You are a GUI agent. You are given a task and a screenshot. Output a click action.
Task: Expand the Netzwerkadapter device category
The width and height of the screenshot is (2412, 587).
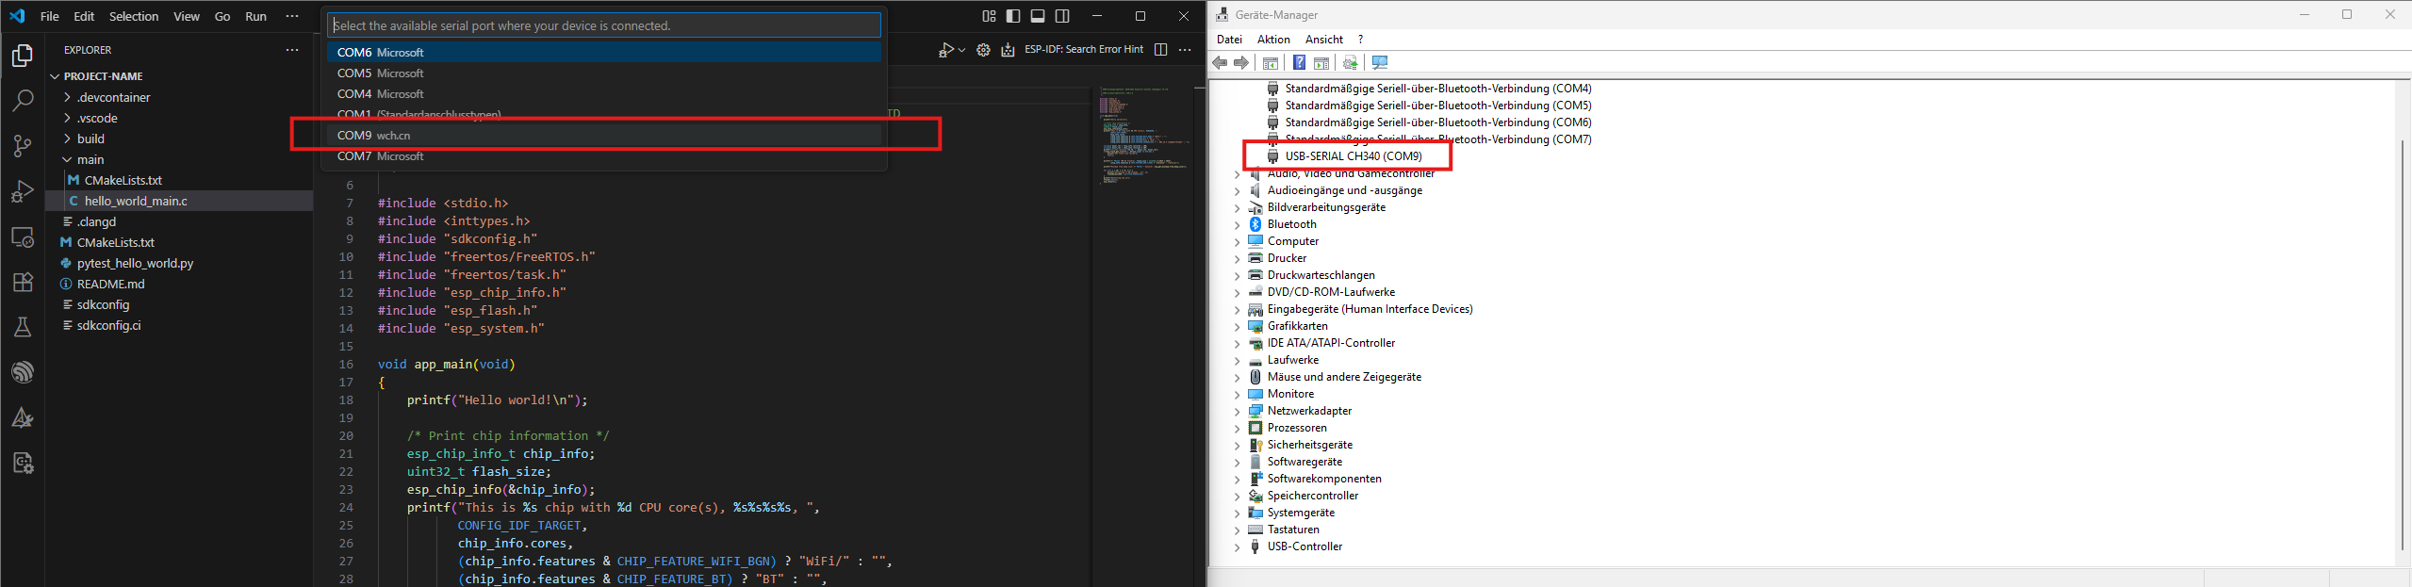coord(1237,411)
